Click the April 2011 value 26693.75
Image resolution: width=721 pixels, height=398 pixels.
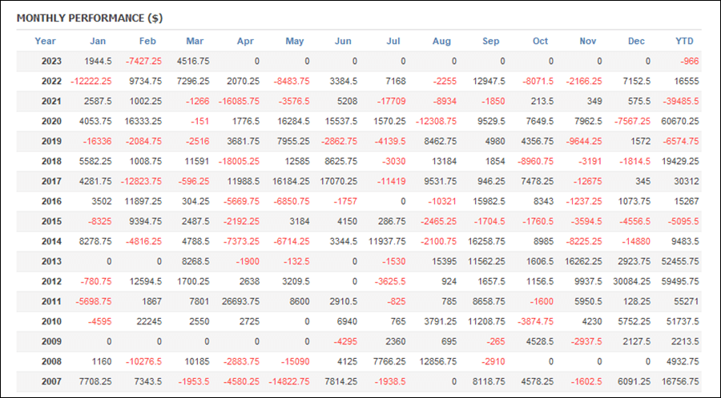point(240,301)
